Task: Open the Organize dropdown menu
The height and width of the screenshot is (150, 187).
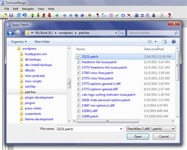Action: click(x=19, y=42)
